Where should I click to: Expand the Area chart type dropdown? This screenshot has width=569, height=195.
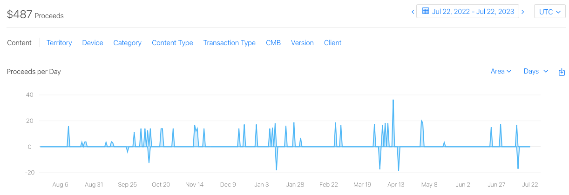click(x=501, y=71)
